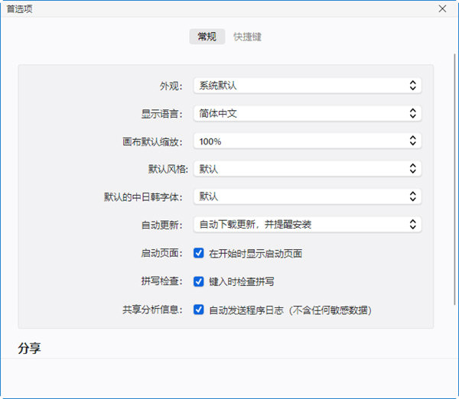The height and width of the screenshot is (399, 459).
Task: Open the 默认的中日韩字体 dropdown
Action: coord(306,196)
